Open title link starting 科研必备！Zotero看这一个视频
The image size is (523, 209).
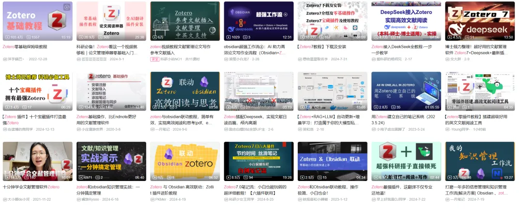pos(108,50)
